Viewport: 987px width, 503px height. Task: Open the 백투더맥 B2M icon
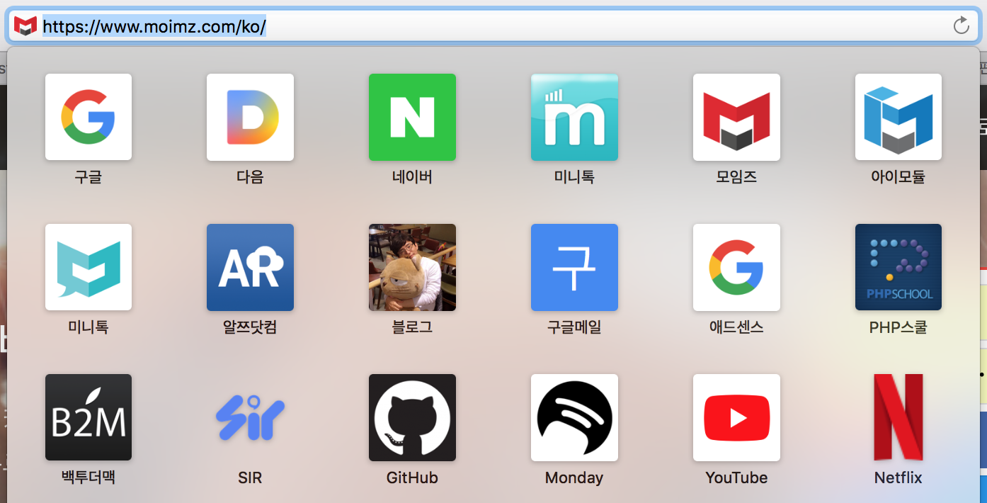point(89,417)
